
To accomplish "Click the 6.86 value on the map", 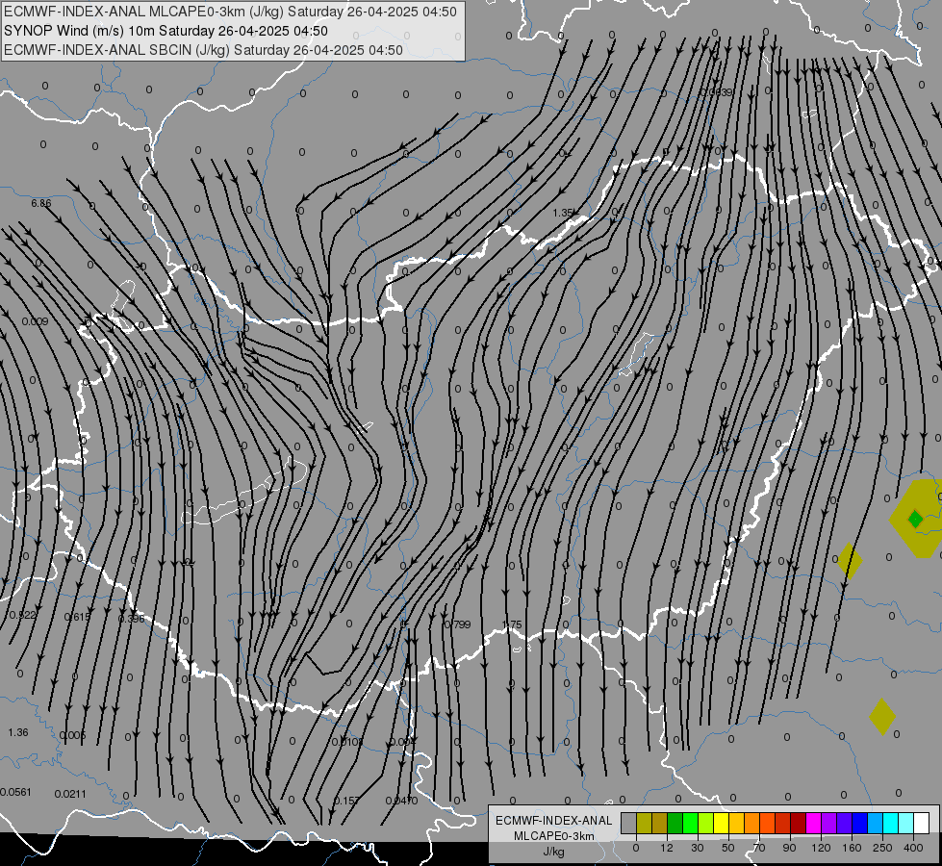I will pos(41,203).
